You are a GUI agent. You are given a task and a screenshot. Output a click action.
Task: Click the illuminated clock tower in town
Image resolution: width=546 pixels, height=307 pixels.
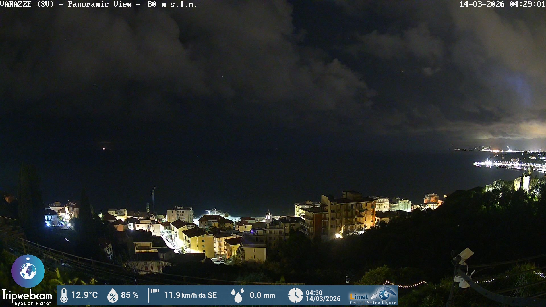[268, 217]
